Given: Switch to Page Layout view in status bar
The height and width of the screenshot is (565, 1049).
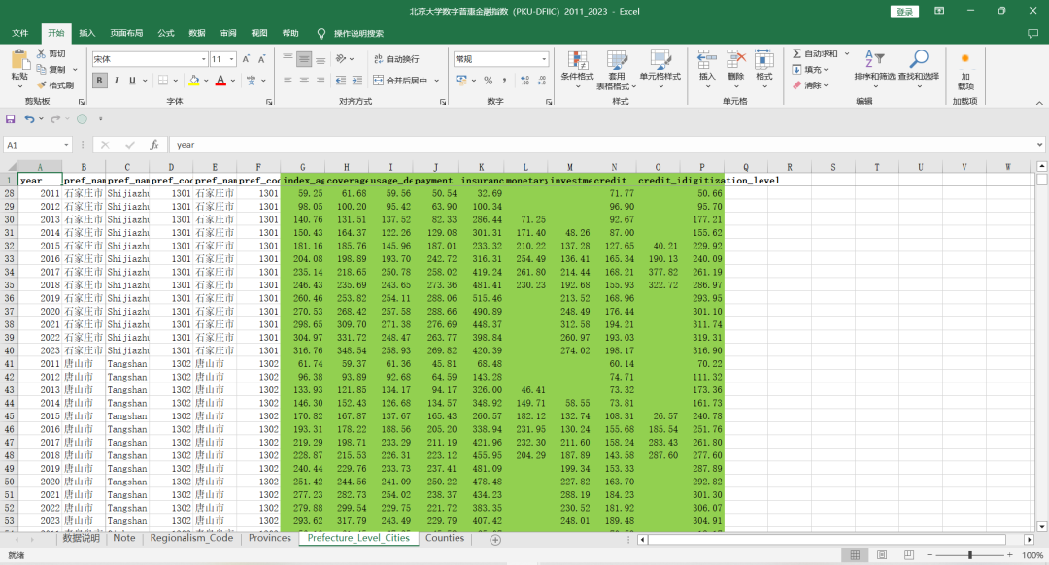Looking at the screenshot, I should 882,555.
